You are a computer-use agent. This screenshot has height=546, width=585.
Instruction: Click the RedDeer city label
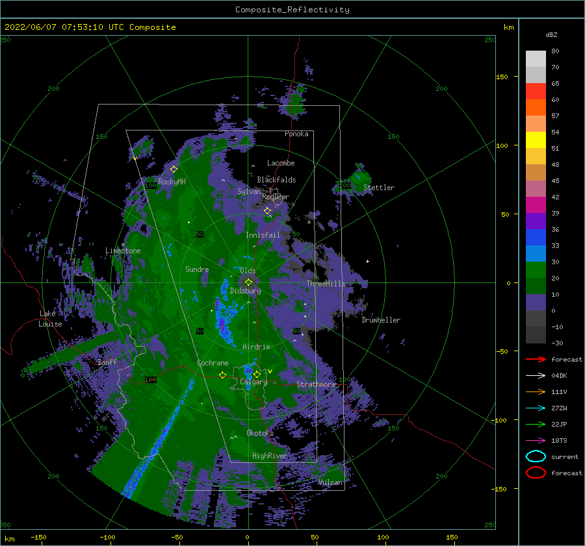click(276, 197)
